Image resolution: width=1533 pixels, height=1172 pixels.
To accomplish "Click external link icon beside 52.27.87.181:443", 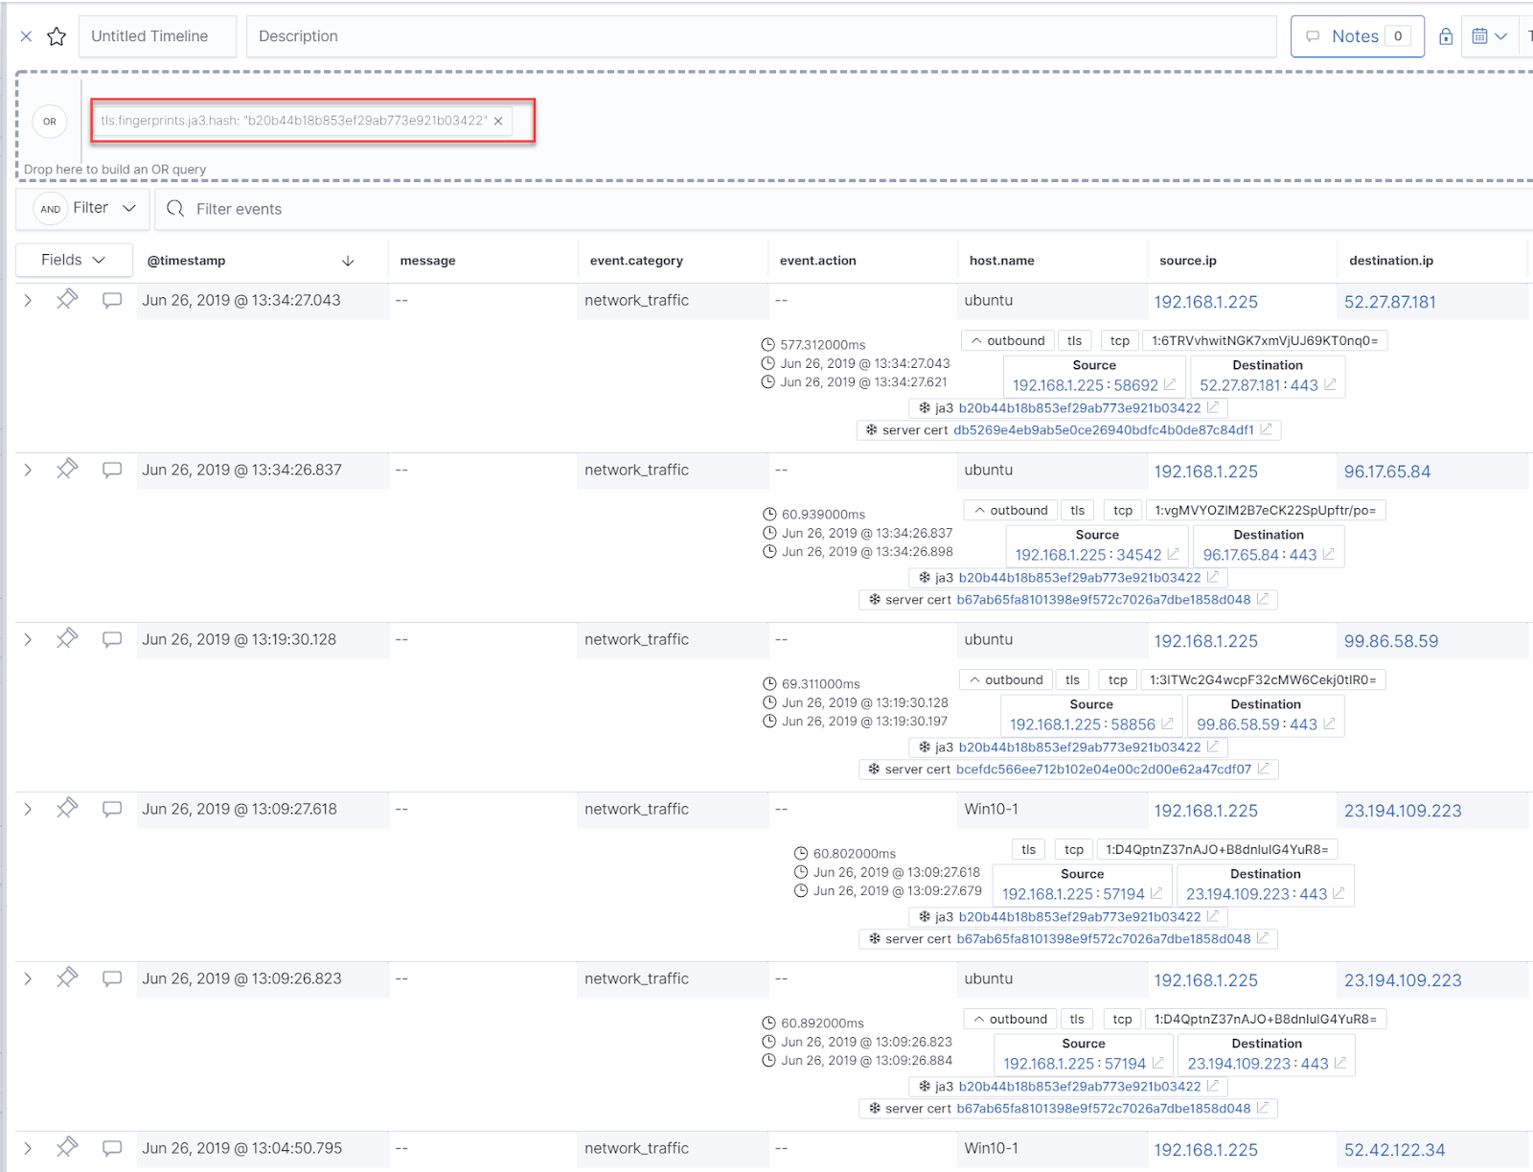I will (1330, 384).
